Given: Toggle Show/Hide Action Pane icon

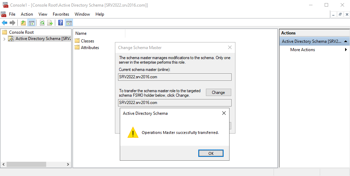Looking at the screenshot, I should click(x=69, y=23).
